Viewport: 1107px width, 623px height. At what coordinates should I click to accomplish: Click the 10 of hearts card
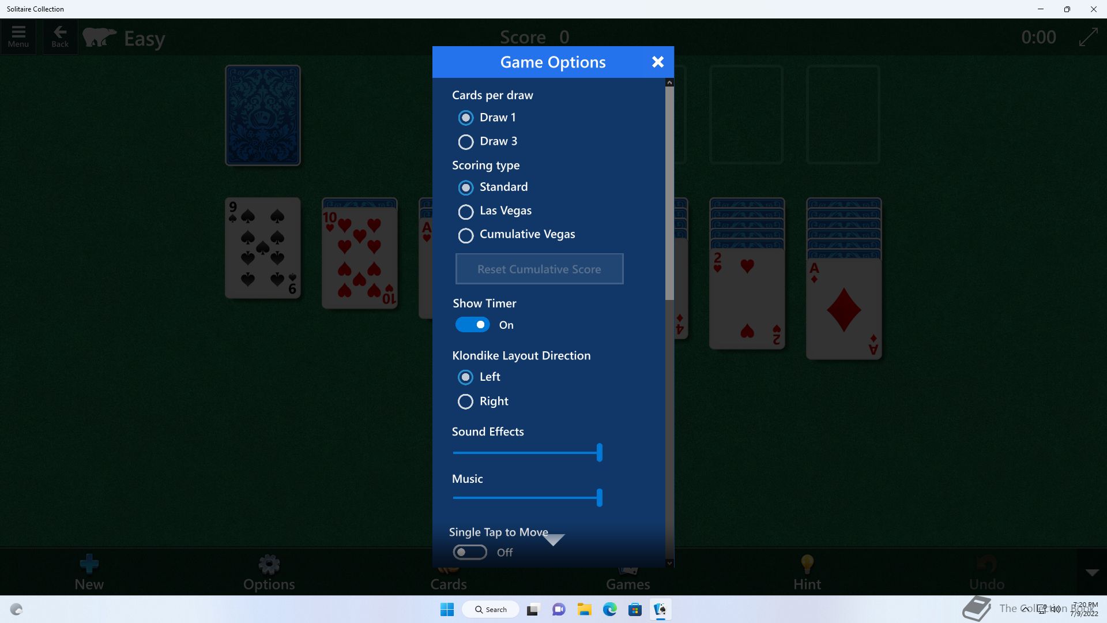[360, 258]
